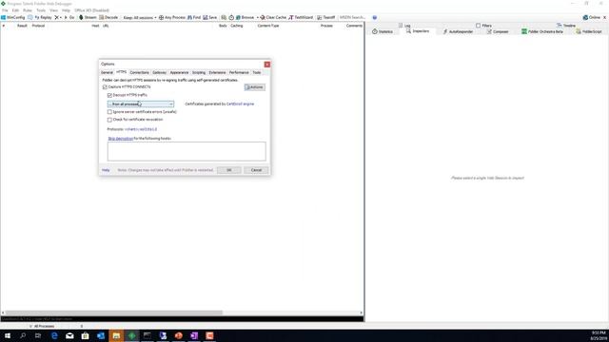Enable Ignore server certificate errors checkbox
This screenshot has width=609, height=342.
point(109,112)
